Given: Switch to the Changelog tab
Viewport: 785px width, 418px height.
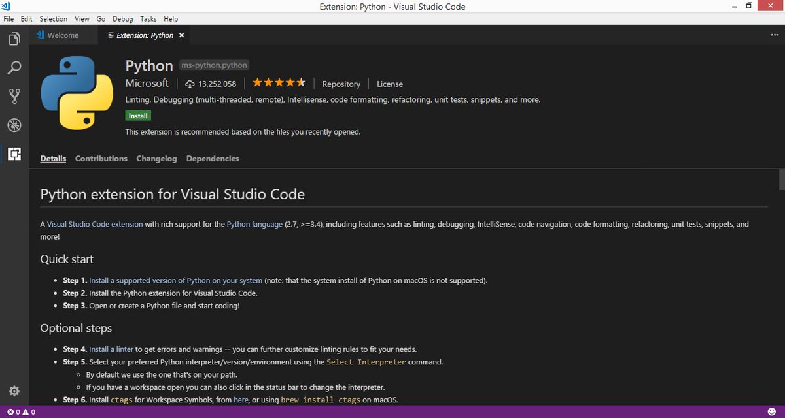Looking at the screenshot, I should click(x=156, y=159).
